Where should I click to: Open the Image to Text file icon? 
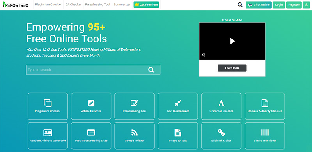tap(178, 133)
